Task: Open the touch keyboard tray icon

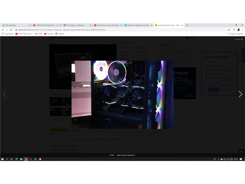Action: [x=231, y=159]
